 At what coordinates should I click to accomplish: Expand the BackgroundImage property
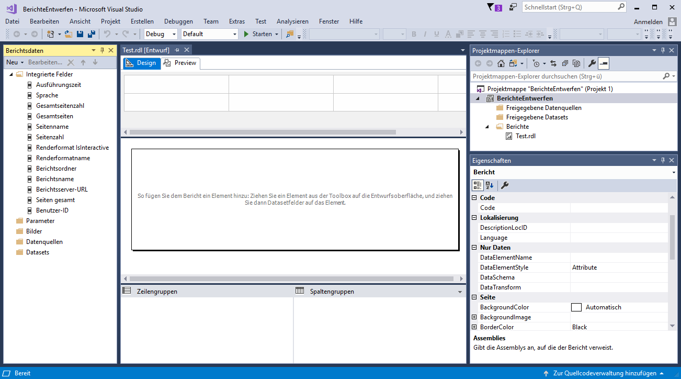pos(474,317)
